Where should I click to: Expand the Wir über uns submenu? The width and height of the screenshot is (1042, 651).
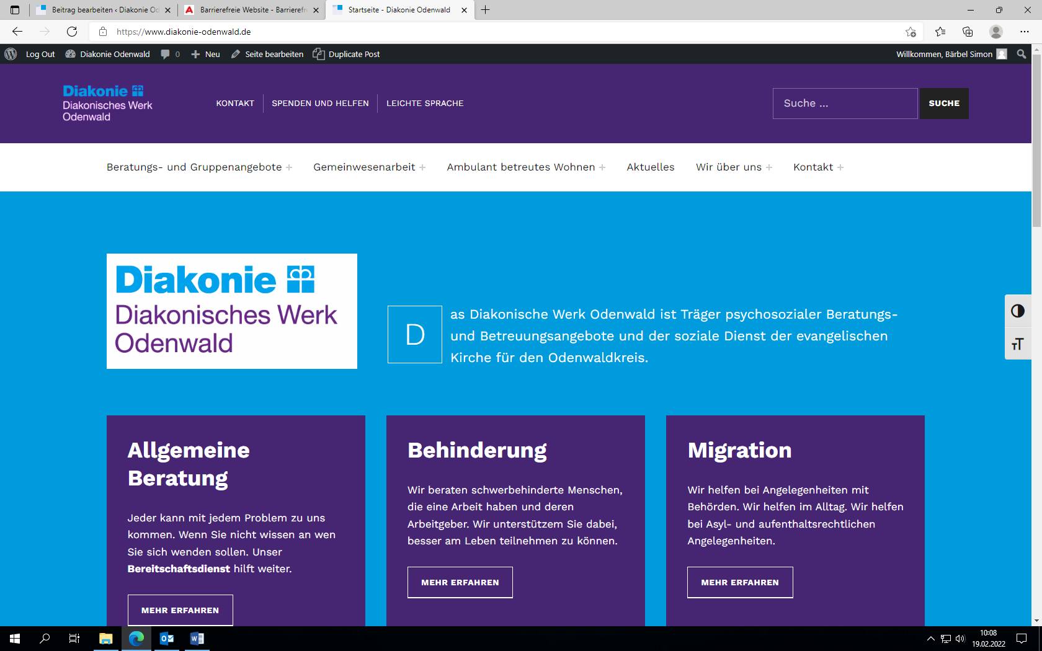tap(769, 167)
